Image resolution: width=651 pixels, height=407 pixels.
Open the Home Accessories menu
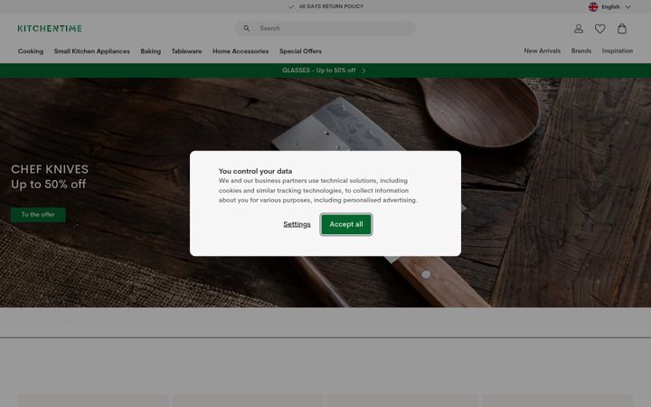click(241, 51)
